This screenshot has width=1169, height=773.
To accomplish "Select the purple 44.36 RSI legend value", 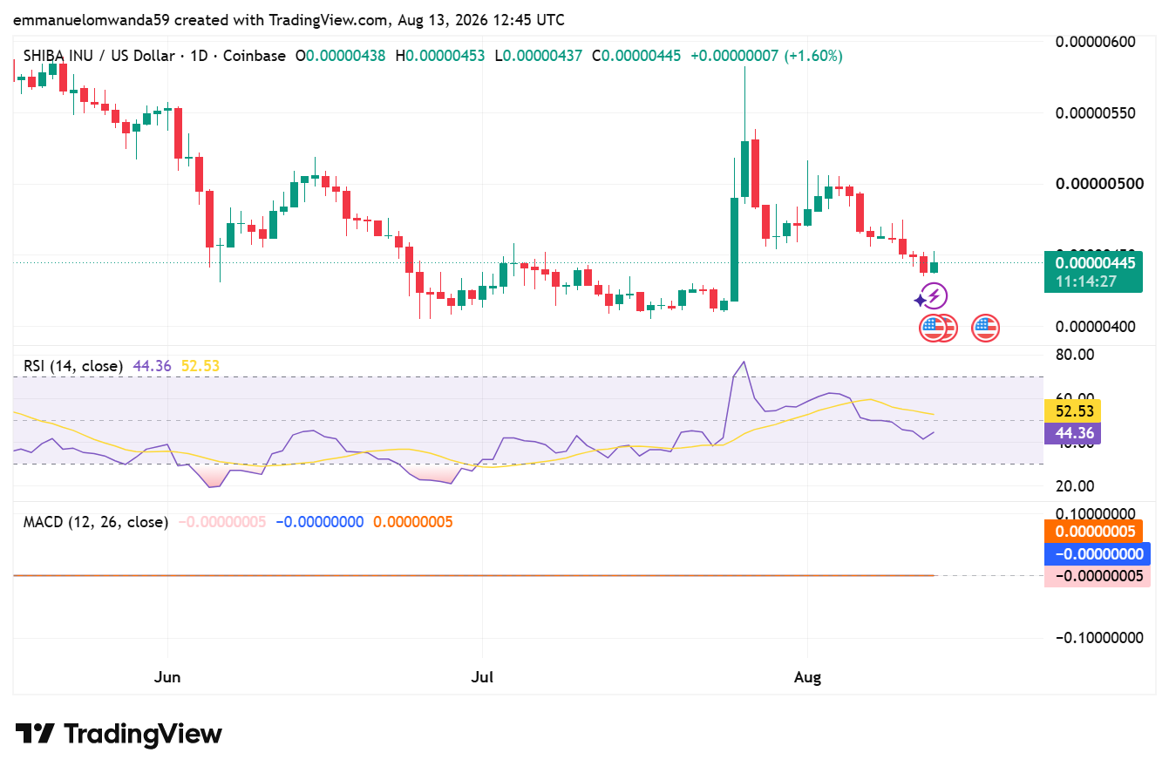I will (153, 366).
